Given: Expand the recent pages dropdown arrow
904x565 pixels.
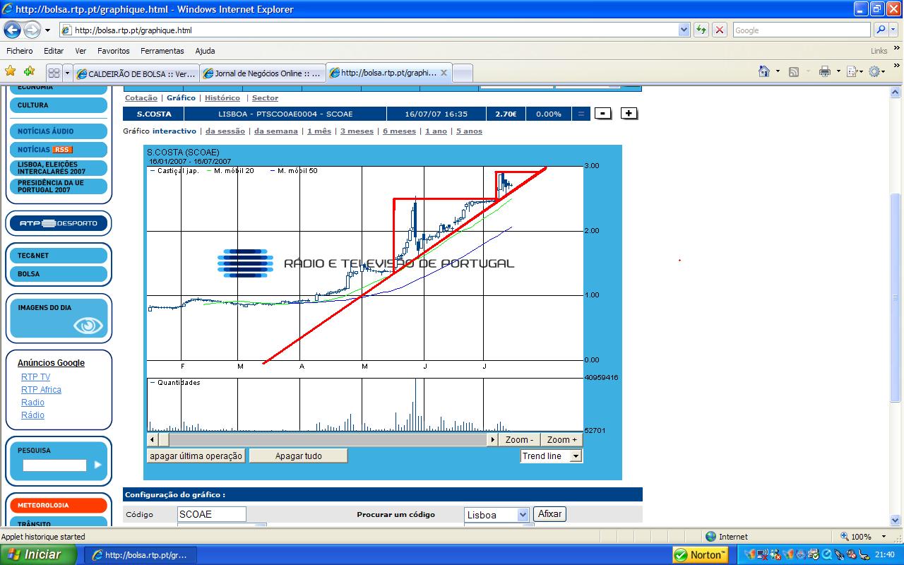Looking at the screenshot, I should [47, 30].
